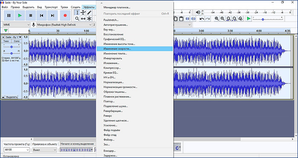Open the Файл menu

[x=5, y=7]
